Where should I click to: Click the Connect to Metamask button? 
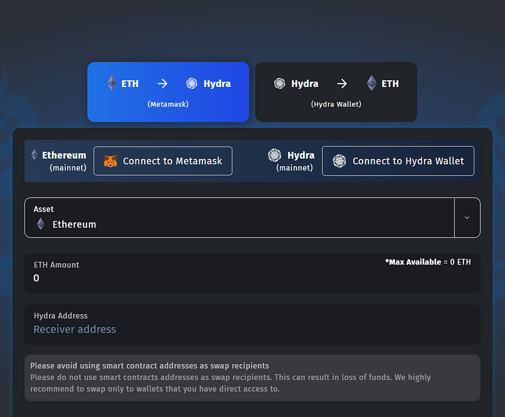[163, 161]
